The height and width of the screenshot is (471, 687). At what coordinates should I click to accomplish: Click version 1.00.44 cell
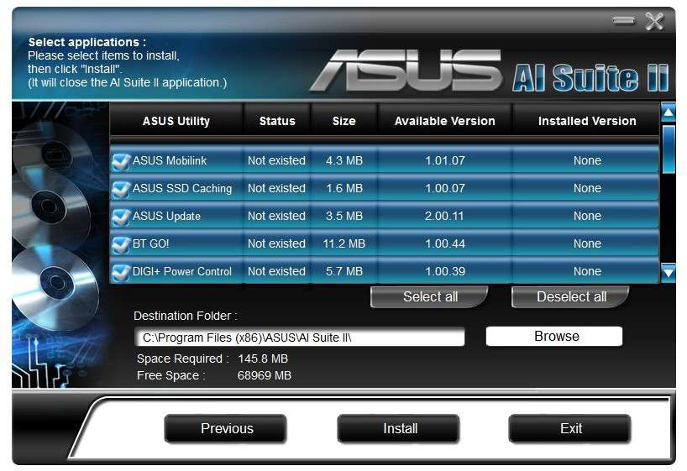coord(445,243)
